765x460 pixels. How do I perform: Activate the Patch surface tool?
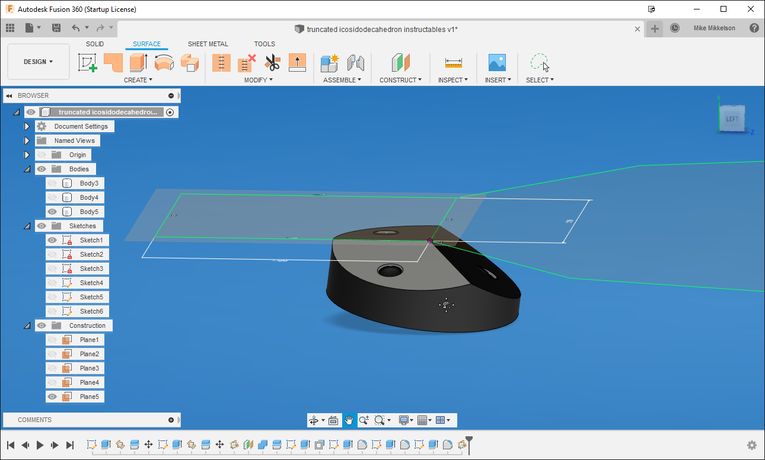point(190,62)
